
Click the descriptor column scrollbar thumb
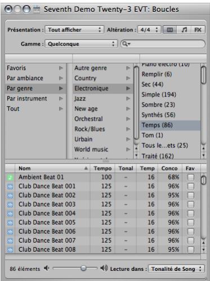coord(203,75)
